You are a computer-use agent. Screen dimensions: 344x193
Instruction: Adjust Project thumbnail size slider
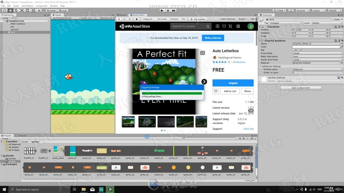[250, 181]
